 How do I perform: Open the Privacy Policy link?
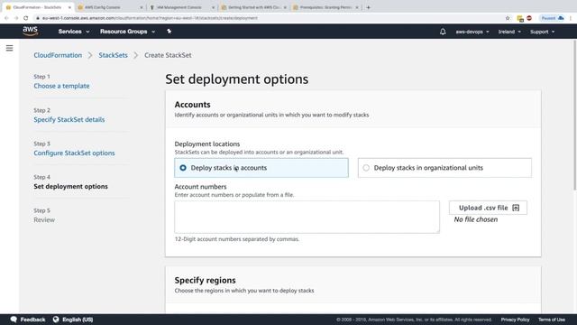[515, 320]
